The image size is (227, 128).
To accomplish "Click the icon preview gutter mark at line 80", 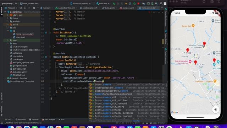I will [x=46, y=71].
